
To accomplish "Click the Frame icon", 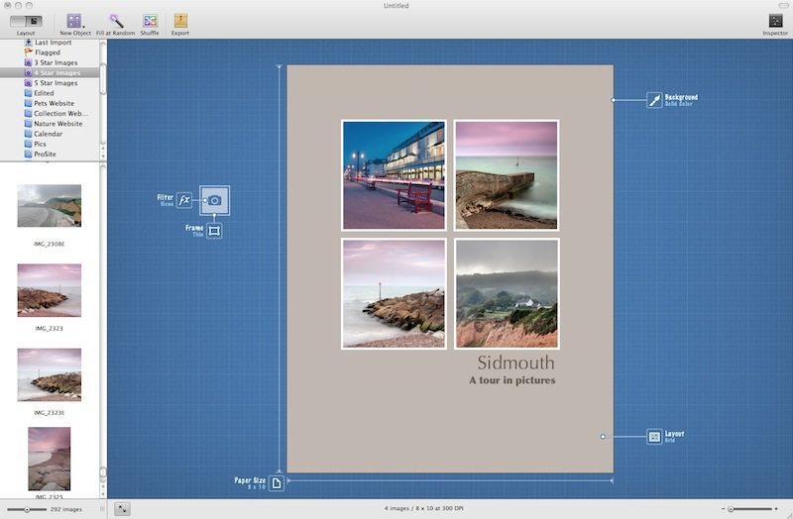I will [x=214, y=231].
